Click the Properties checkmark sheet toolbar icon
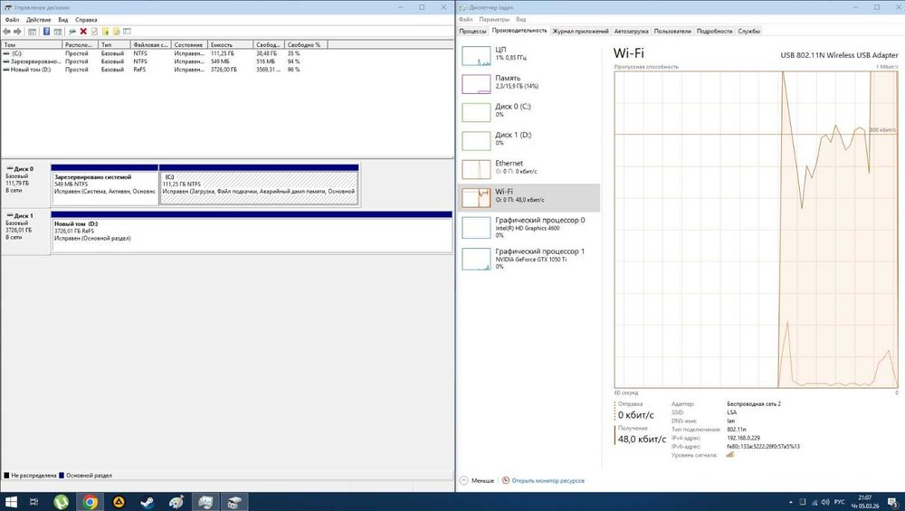905x511 pixels. click(94, 32)
